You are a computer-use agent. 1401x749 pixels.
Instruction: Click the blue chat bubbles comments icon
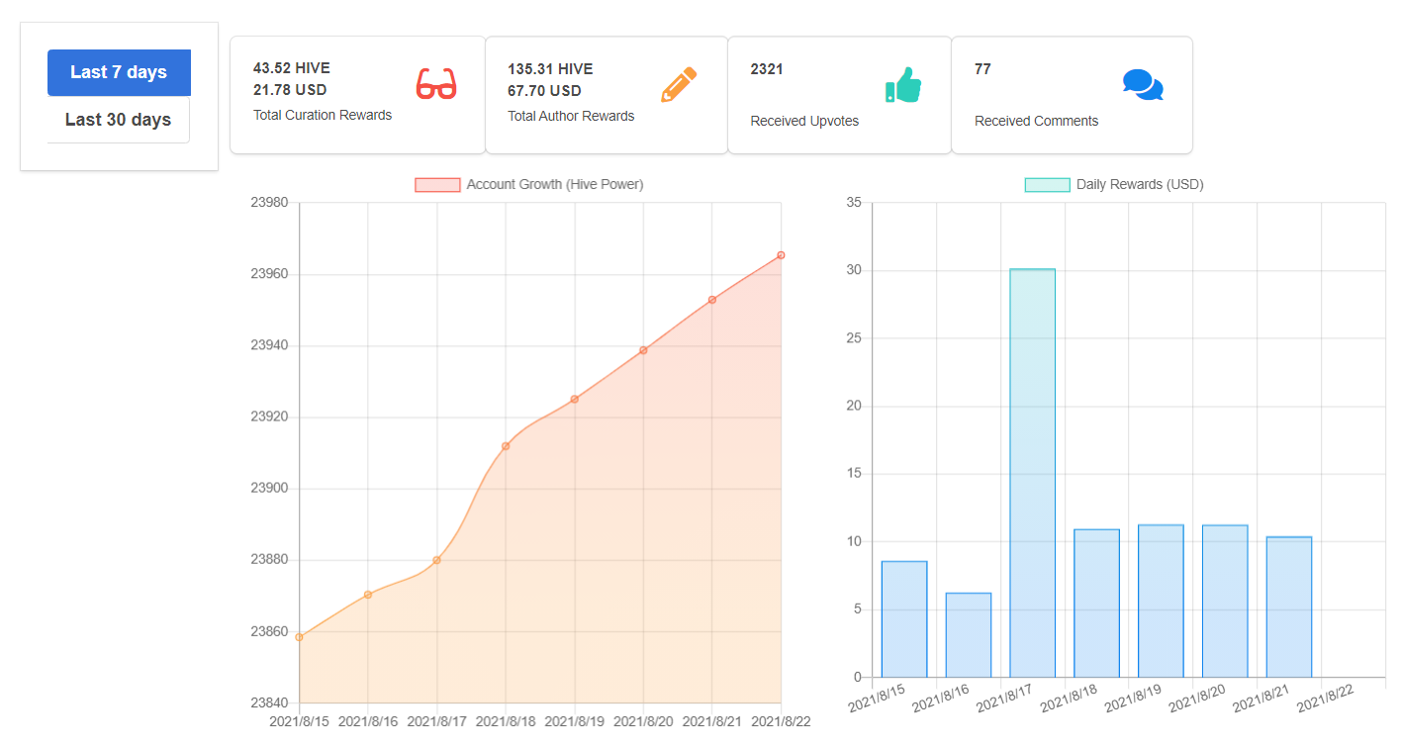[x=1143, y=85]
